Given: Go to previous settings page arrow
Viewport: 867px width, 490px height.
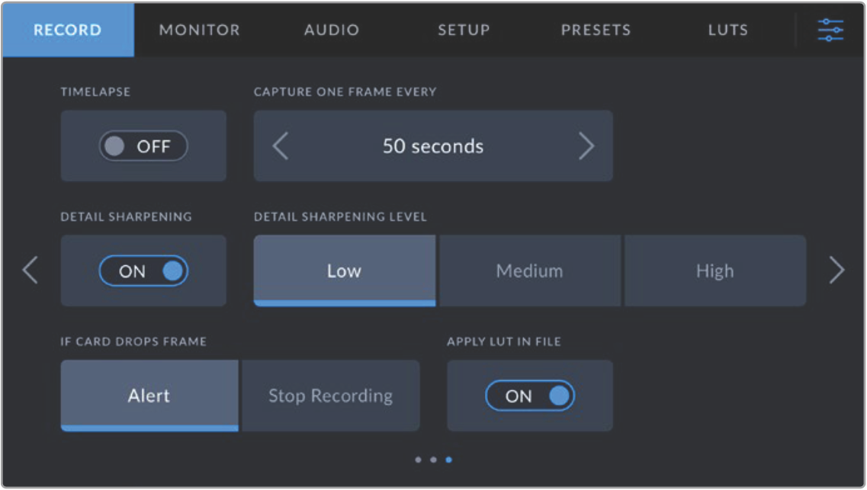Looking at the screenshot, I should tap(30, 271).
